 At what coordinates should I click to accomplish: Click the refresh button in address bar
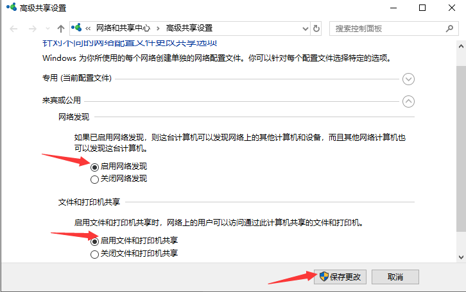[316, 28]
